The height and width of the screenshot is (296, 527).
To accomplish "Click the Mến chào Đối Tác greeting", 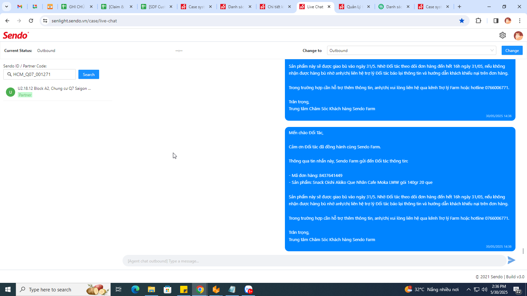I will tap(306, 133).
